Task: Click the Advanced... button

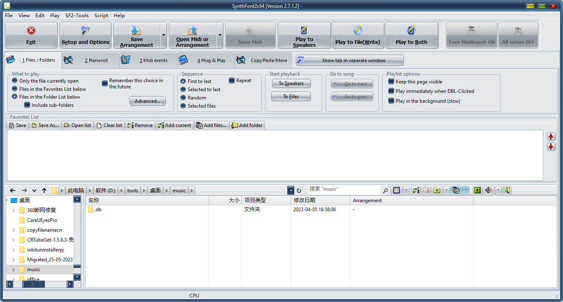Action: click(148, 101)
